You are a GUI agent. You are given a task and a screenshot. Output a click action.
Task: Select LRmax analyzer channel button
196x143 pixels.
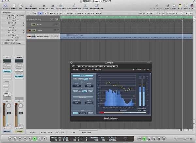(x=86, y=79)
